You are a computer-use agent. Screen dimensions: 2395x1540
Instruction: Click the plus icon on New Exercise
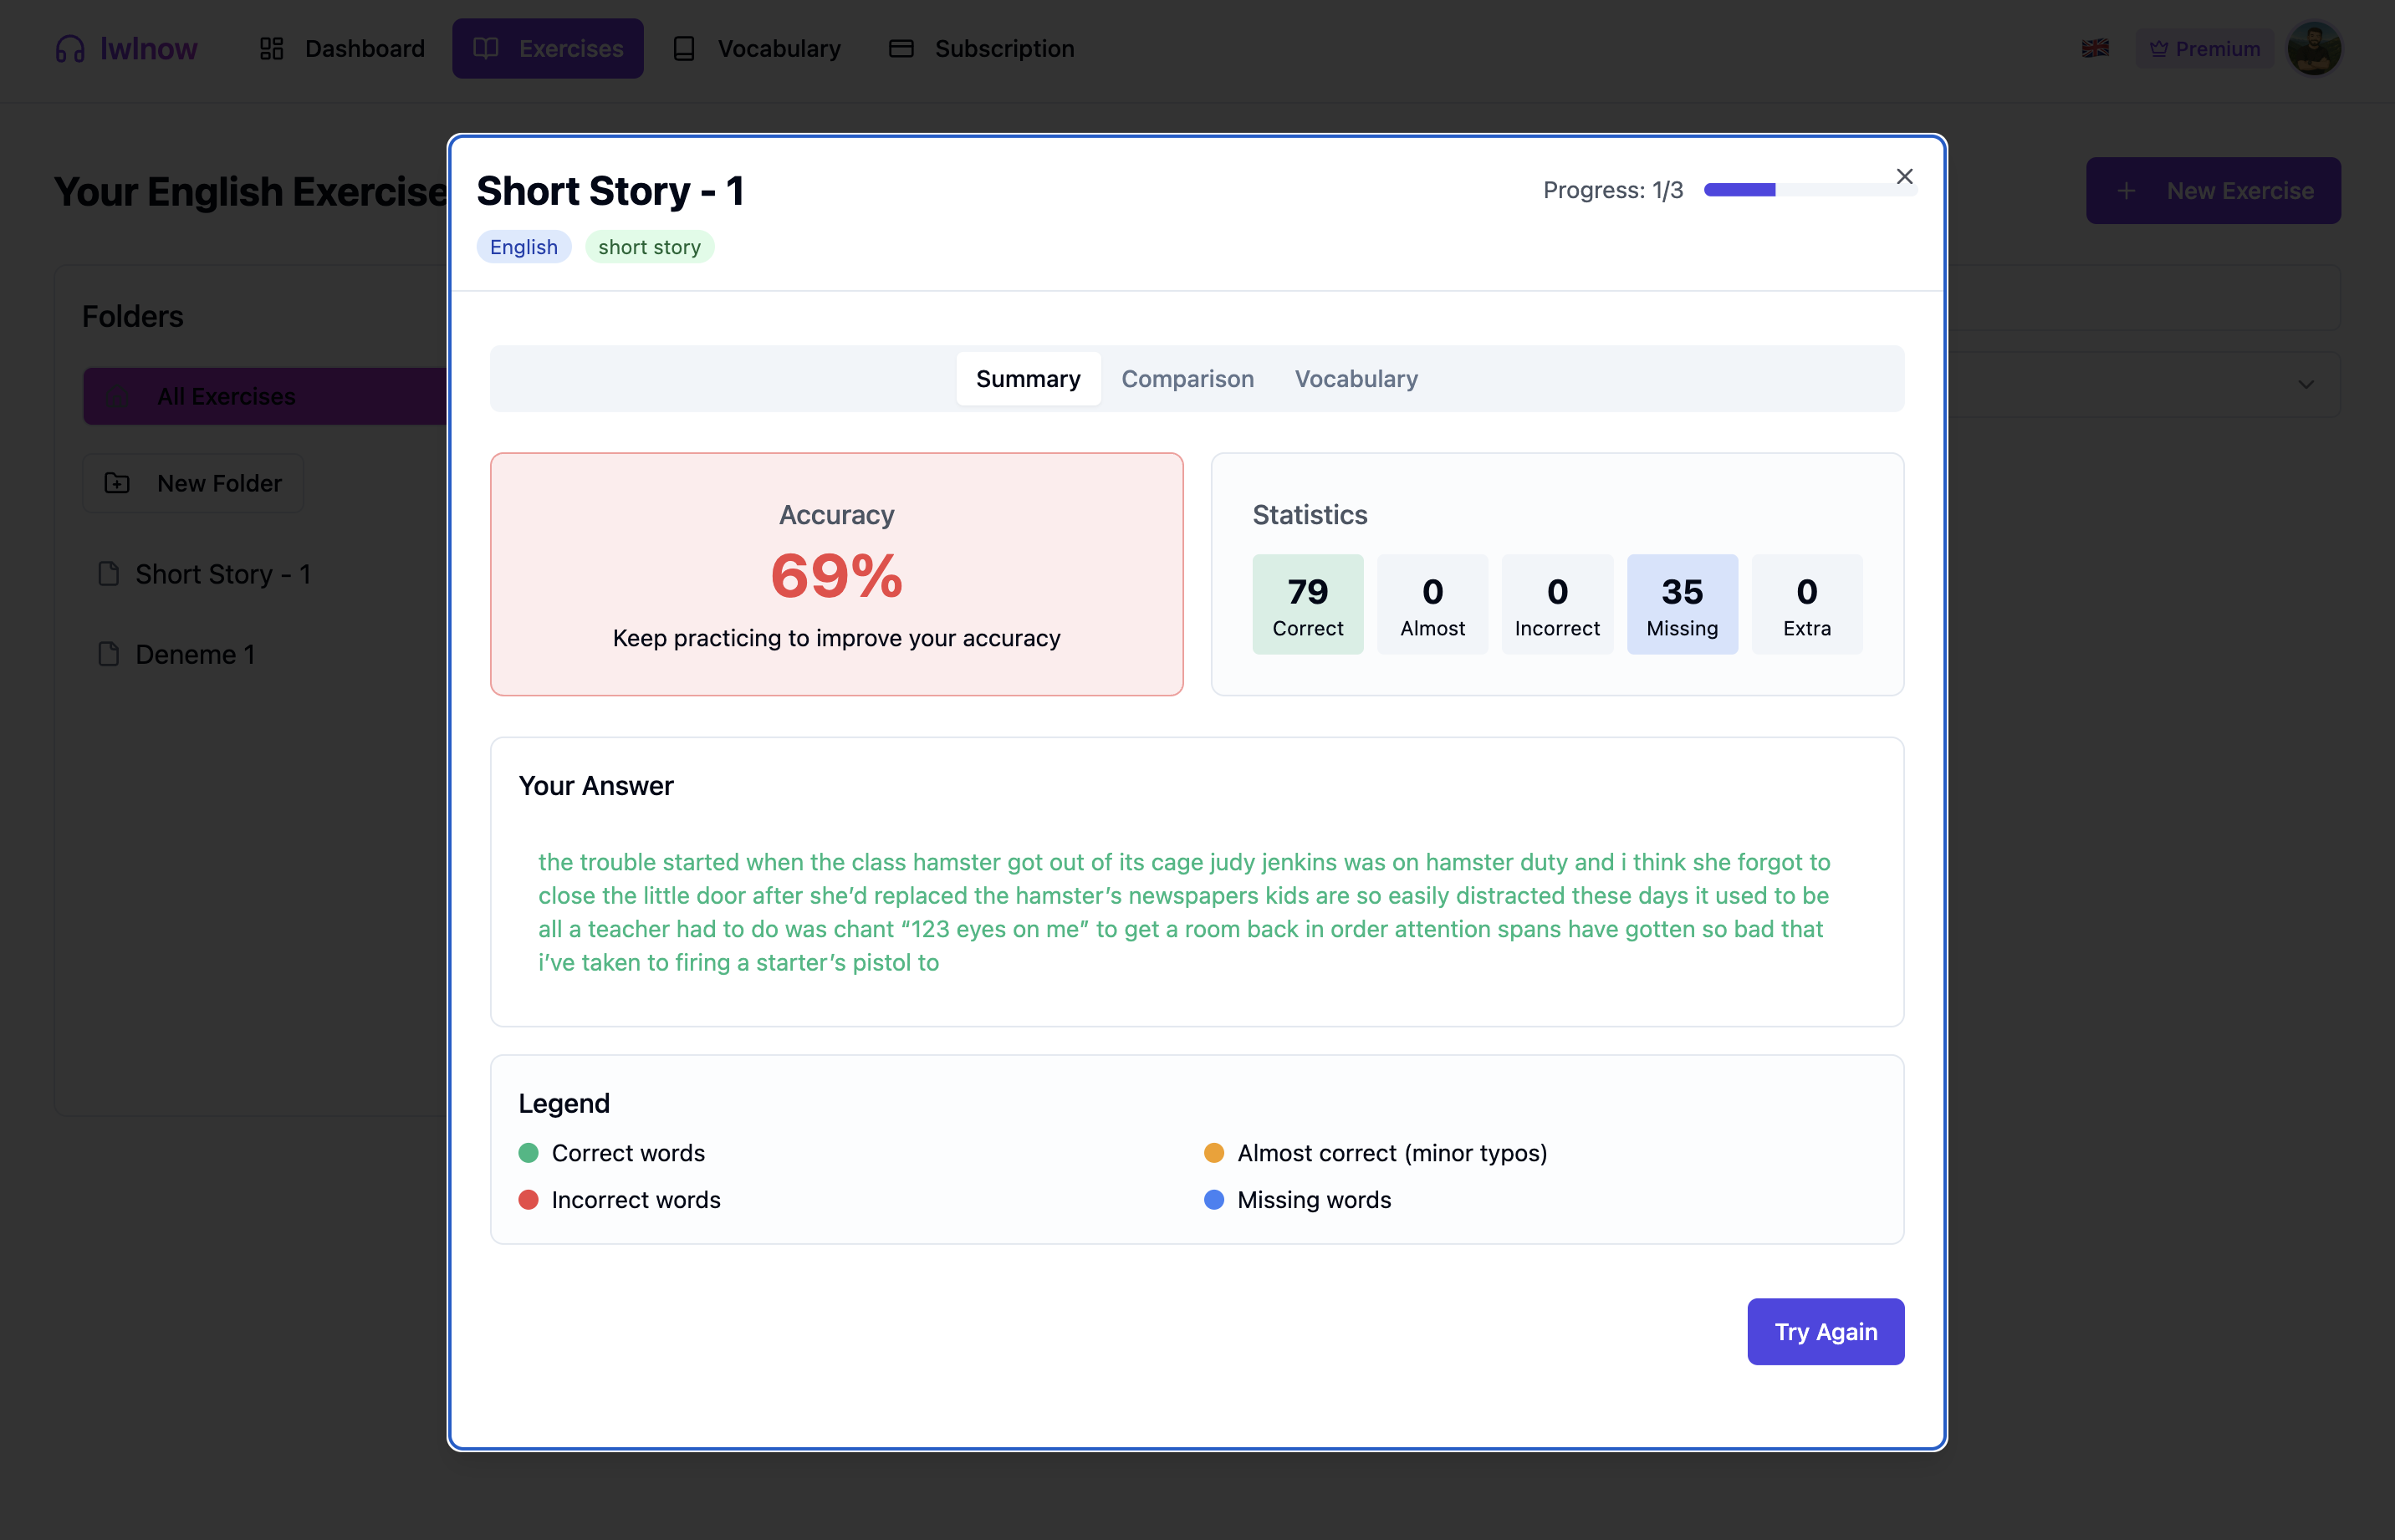(x=2126, y=191)
